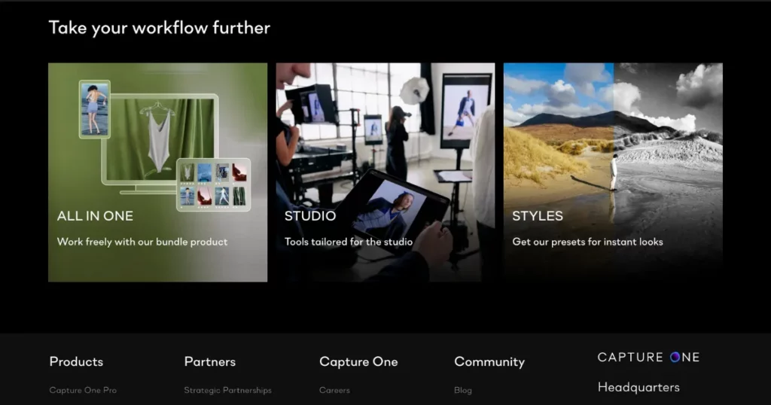Click the Partners footer heading
771x405 pixels.
click(210, 362)
